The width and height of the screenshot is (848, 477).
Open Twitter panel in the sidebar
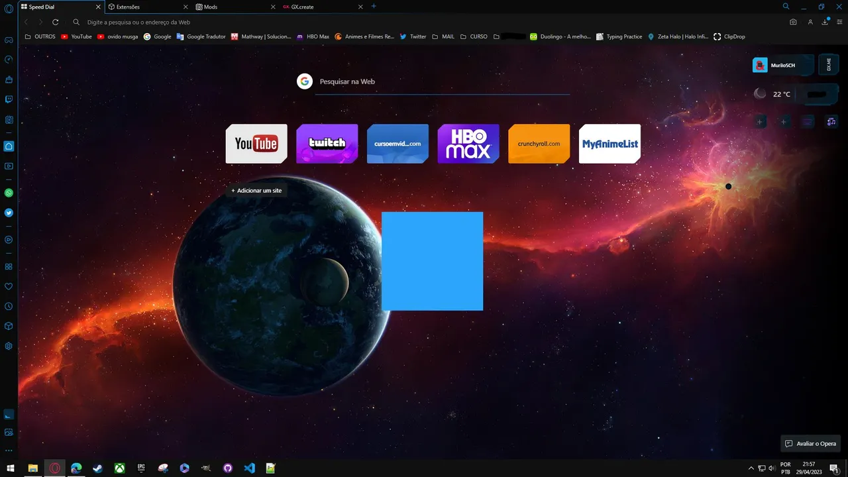[x=9, y=213]
